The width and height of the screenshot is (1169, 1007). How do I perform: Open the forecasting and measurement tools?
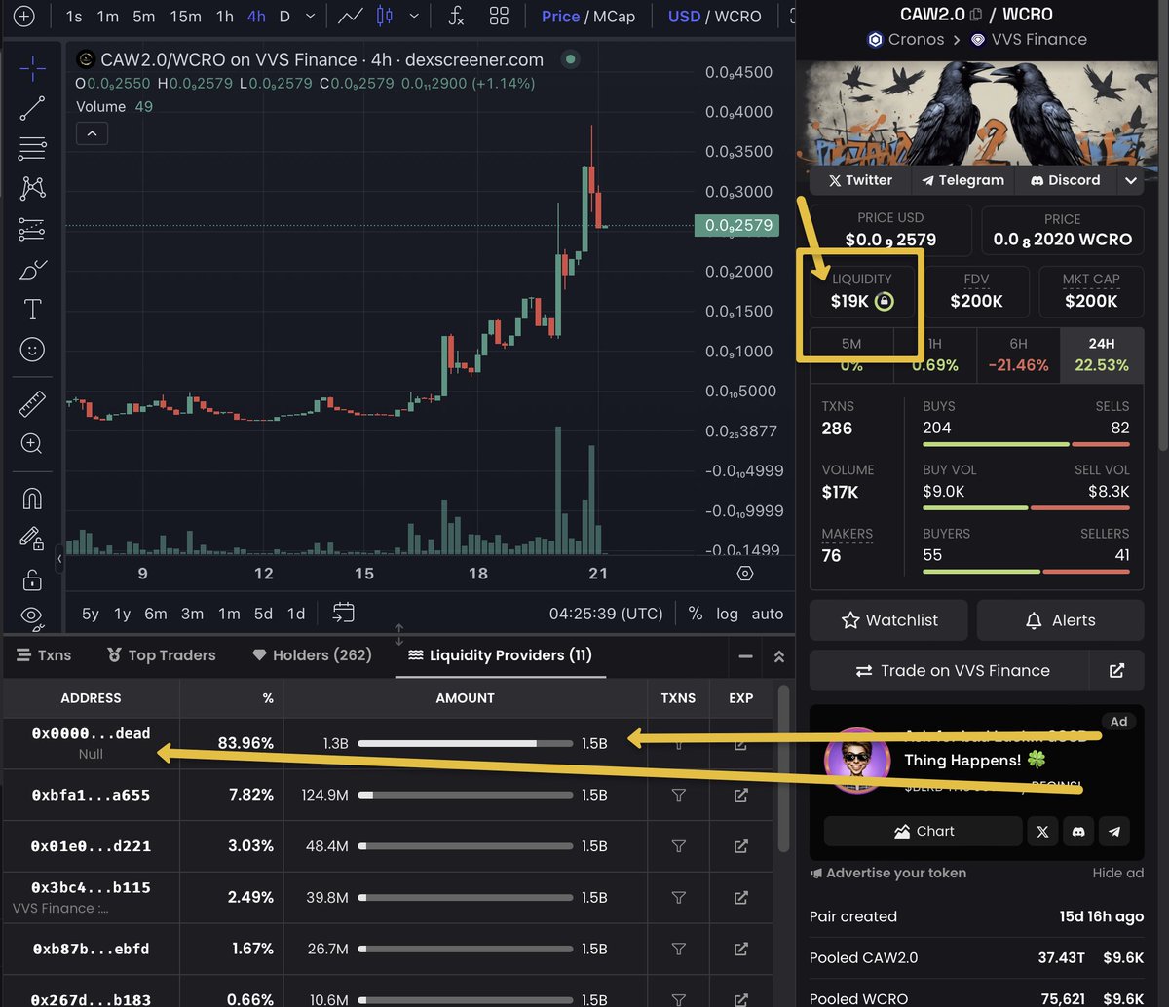point(32,229)
